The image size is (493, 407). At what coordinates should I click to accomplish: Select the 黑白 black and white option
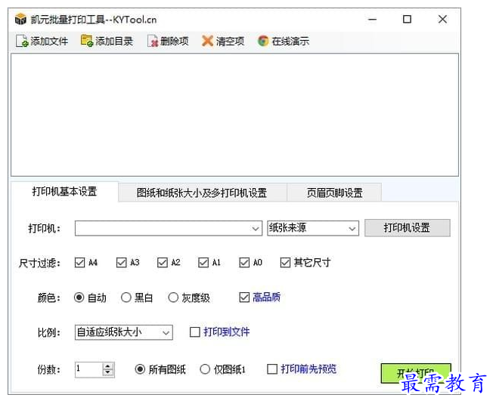126,298
